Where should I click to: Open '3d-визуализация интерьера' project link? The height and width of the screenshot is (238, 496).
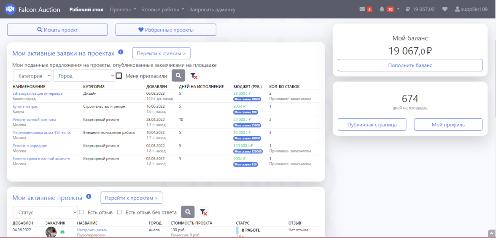[x=38, y=94]
